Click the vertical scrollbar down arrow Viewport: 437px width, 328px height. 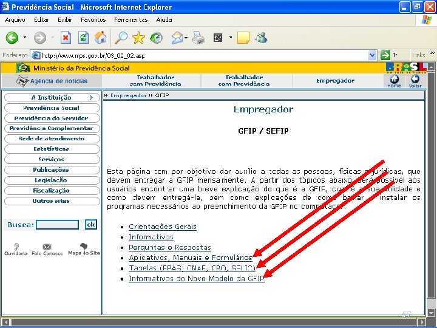(431, 312)
